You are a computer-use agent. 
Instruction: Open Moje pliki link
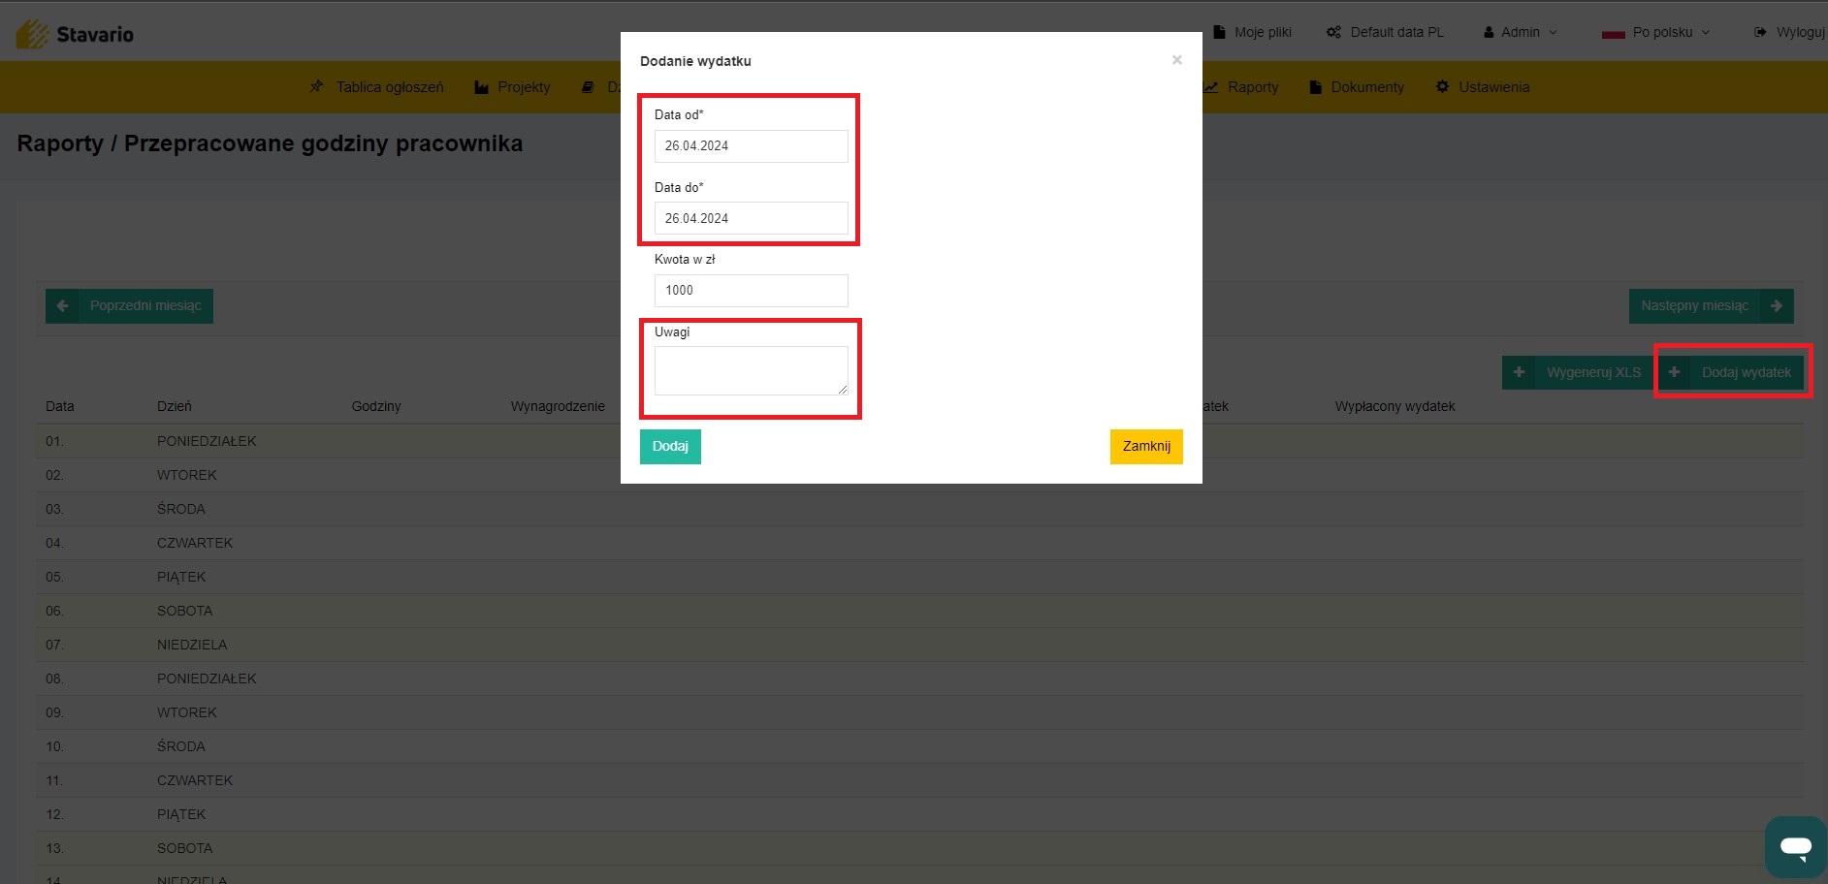(x=1252, y=32)
